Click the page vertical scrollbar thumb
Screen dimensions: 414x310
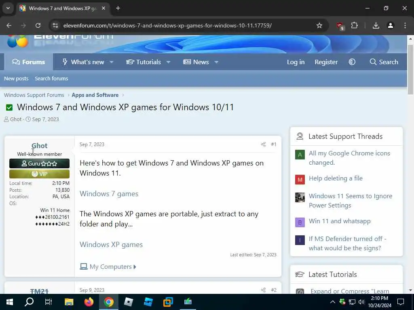410,69
